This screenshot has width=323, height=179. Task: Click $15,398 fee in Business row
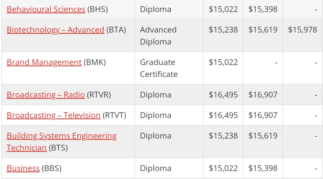tap(263, 168)
